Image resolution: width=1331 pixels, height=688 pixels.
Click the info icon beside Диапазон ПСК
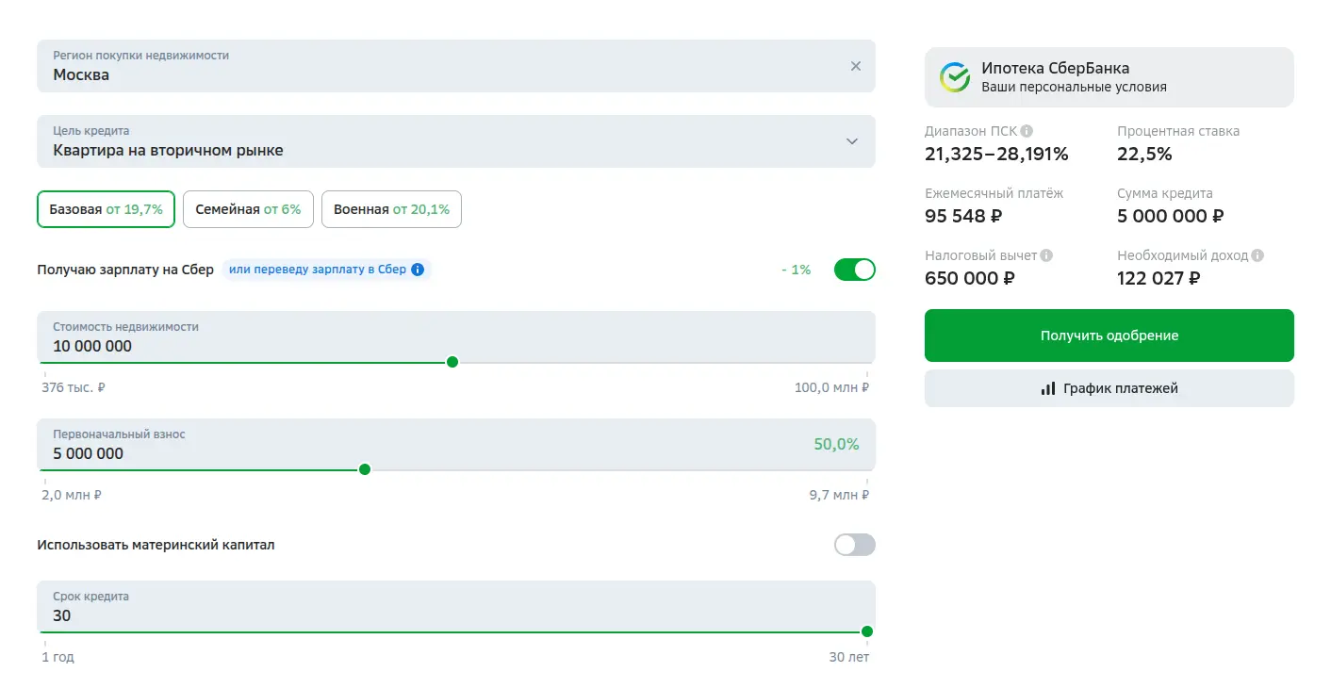(1027, 131)
